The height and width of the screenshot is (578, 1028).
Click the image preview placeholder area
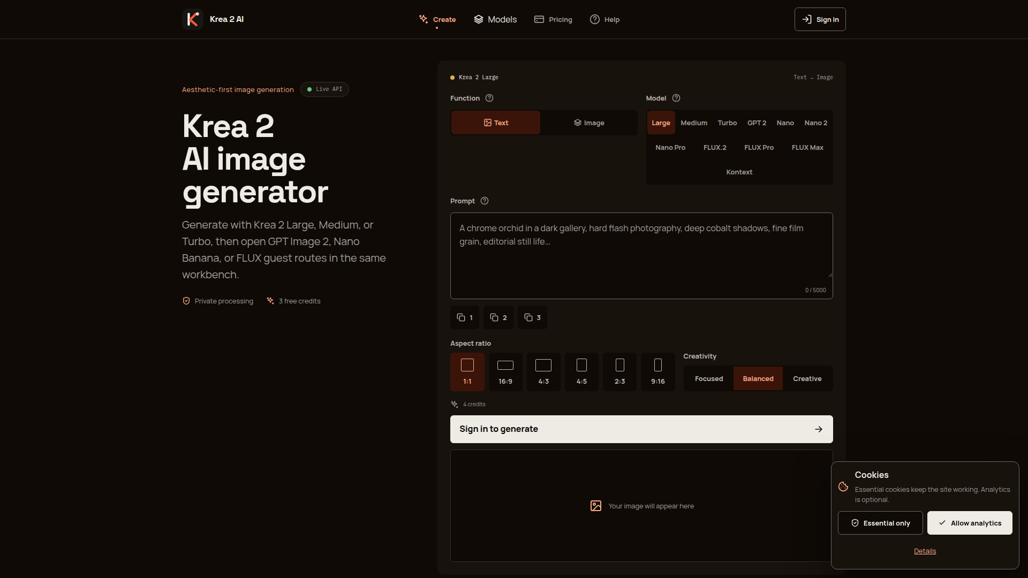click(641, 506)
